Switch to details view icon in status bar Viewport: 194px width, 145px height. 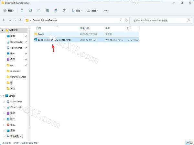188,143
